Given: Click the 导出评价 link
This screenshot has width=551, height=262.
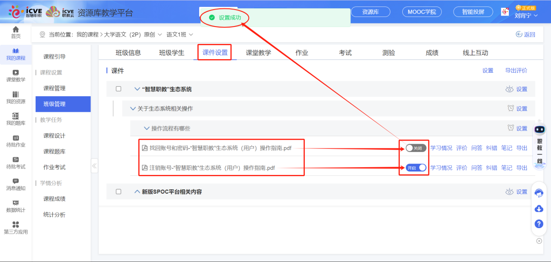Looking at the screenshot, I should 516,70.
